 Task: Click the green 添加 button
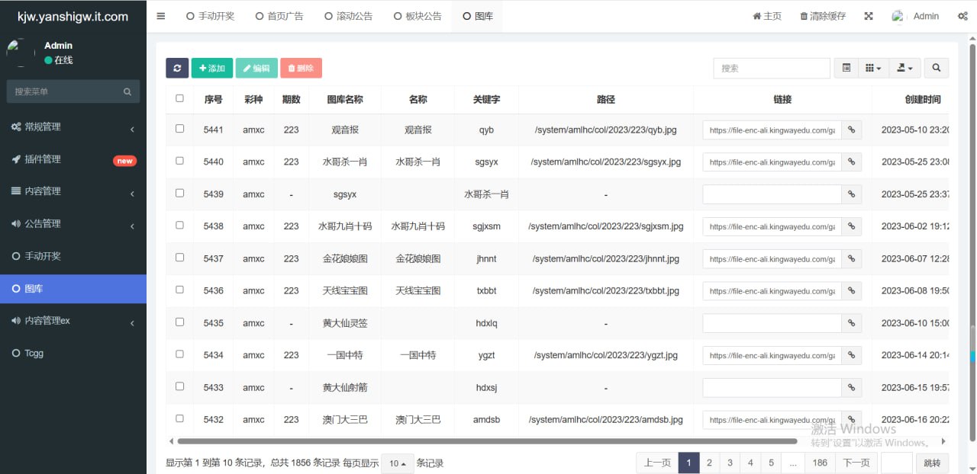(211, 68)
